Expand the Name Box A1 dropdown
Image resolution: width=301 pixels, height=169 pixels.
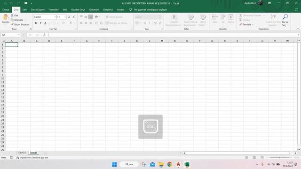(x=19, y=35)
